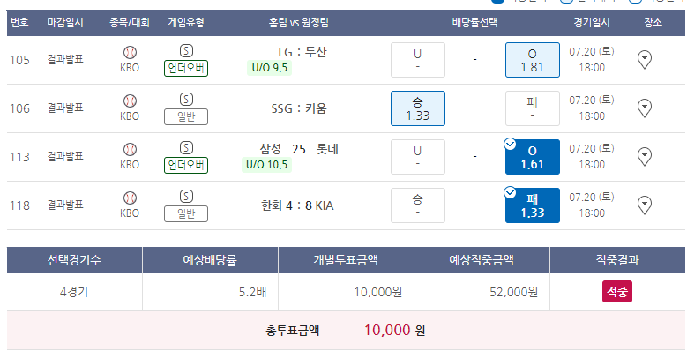The image size is (687, 358).
Task: Click 경기일시 column header
Action: [592, 22]
